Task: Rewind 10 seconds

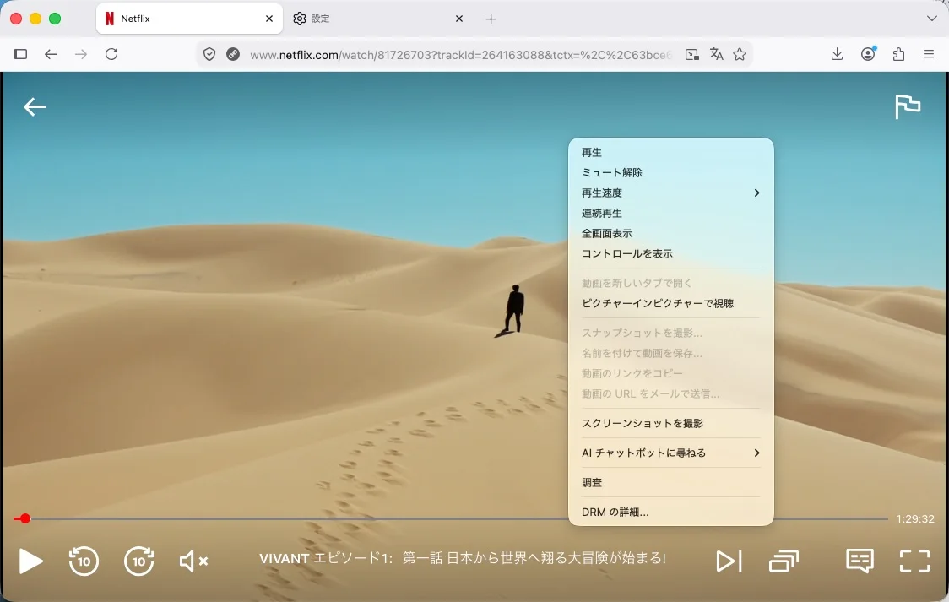Action: [x=84, y=561]
